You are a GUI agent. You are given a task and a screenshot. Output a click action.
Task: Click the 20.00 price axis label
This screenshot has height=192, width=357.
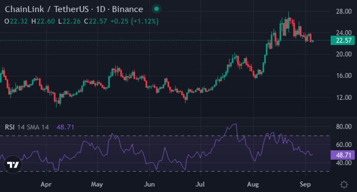click(x=344, y=54)
